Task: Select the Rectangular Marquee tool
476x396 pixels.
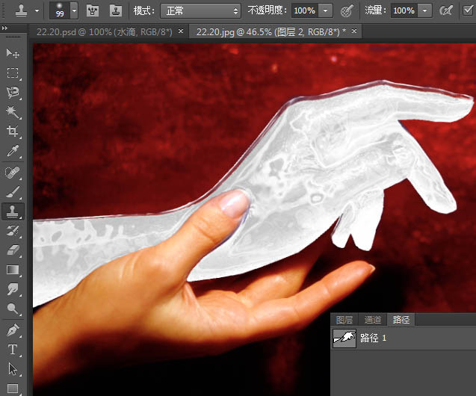Action: pyautogui.click(x=13, y=72)
